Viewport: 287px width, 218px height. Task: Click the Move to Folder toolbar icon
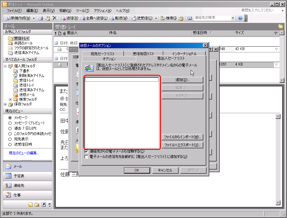tap(48, 18)
